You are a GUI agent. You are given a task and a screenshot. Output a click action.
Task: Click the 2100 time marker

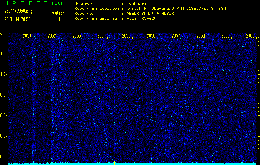[x=250, y=36]
